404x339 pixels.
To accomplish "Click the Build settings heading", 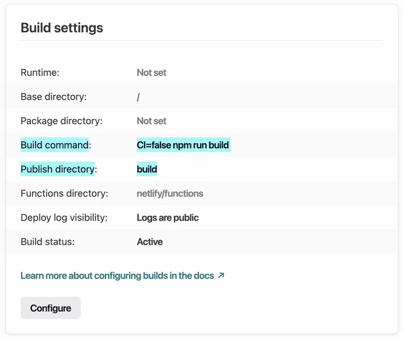I will (x=62, y=28).
